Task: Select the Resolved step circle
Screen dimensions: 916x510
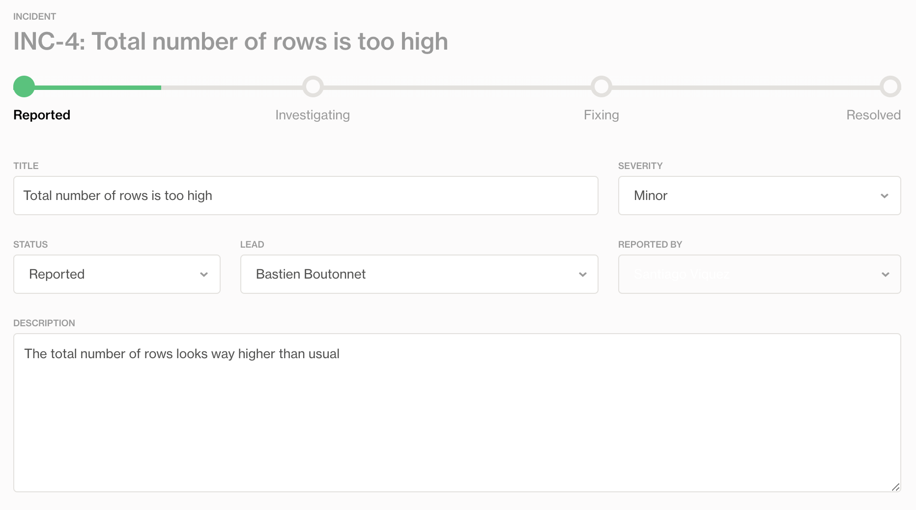Action: (890, 86)
